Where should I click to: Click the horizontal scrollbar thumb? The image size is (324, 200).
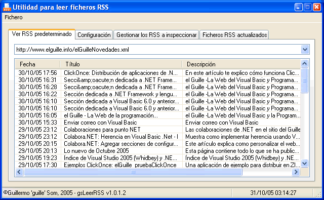point(133,172)
